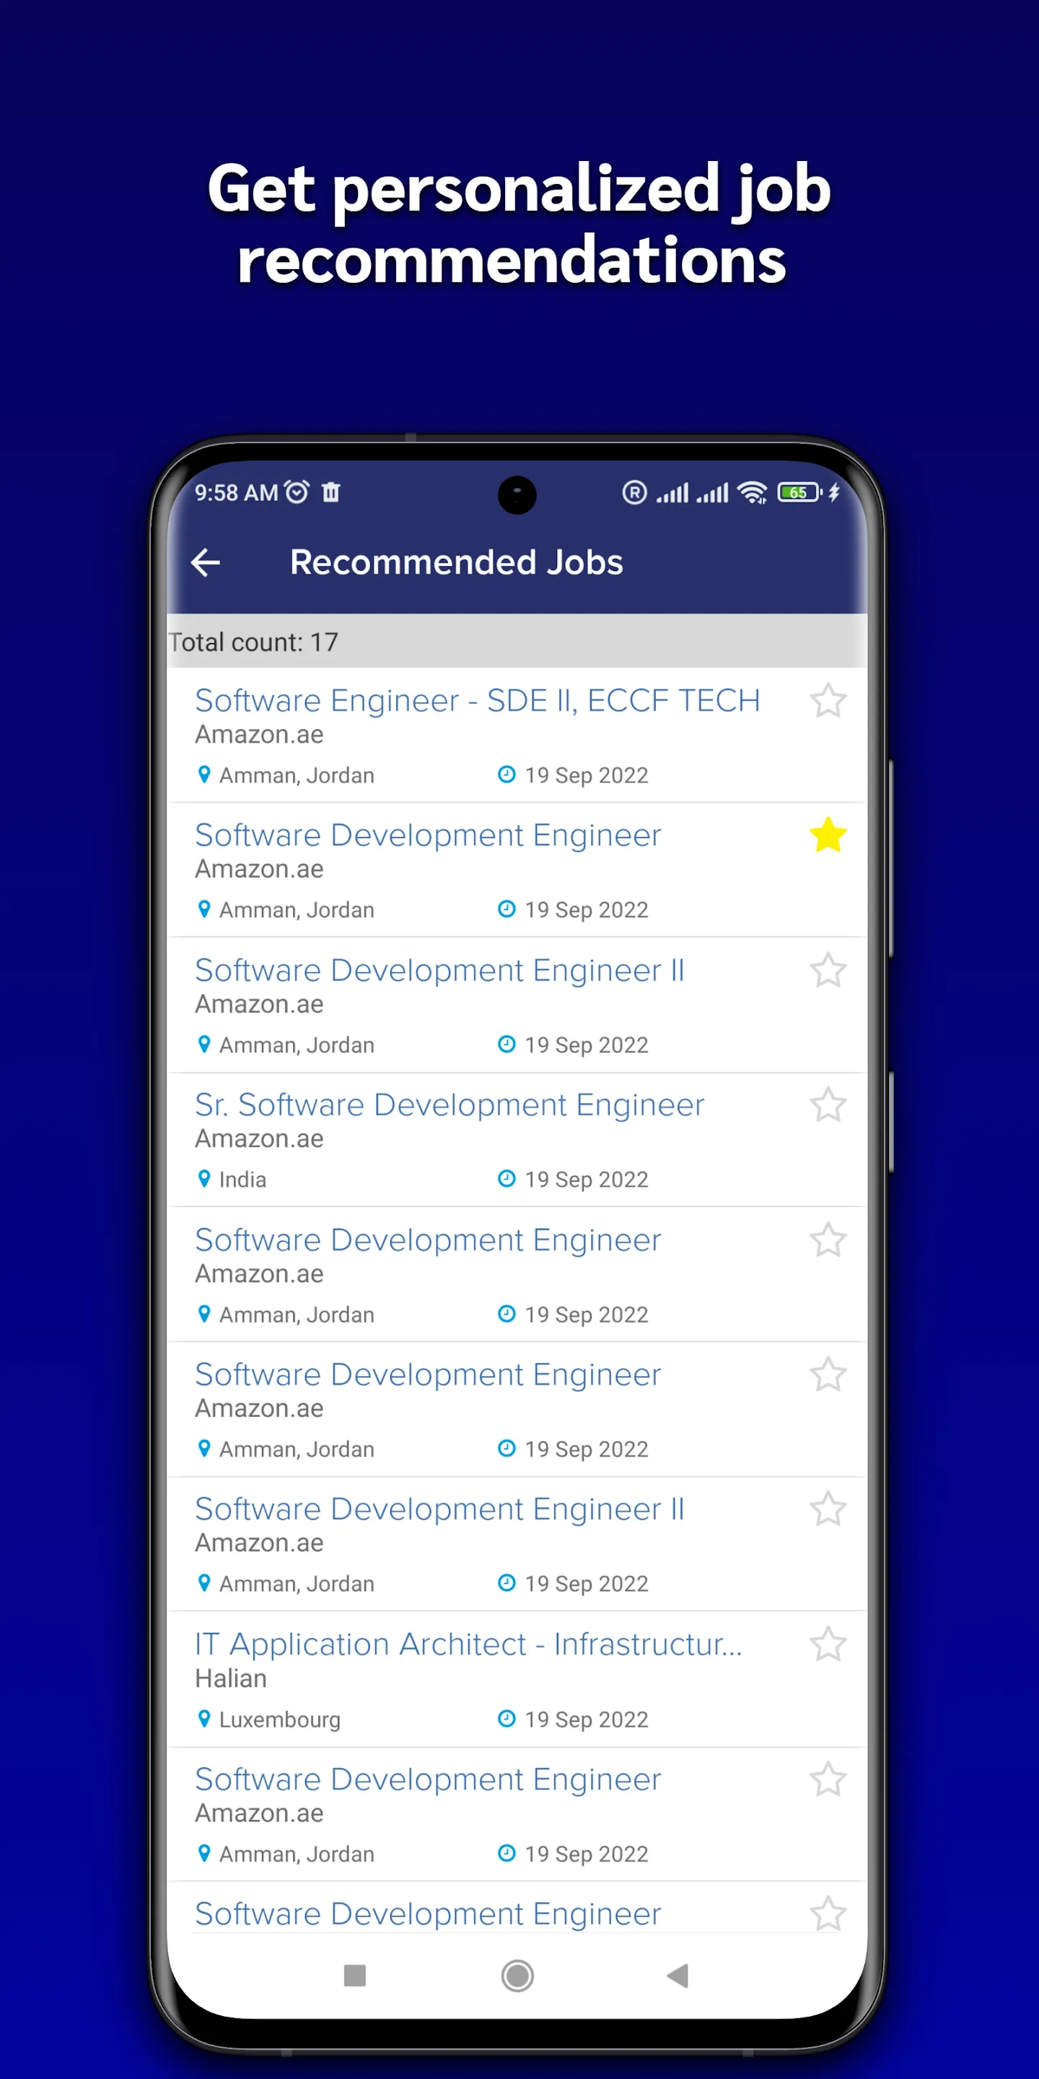The height and width of the screenshot is (2079, 1039).
Task: Open the Software Engineer - SDE II, ECCF TECH posting
Action: pyautogui.click(x=476, y=700)
